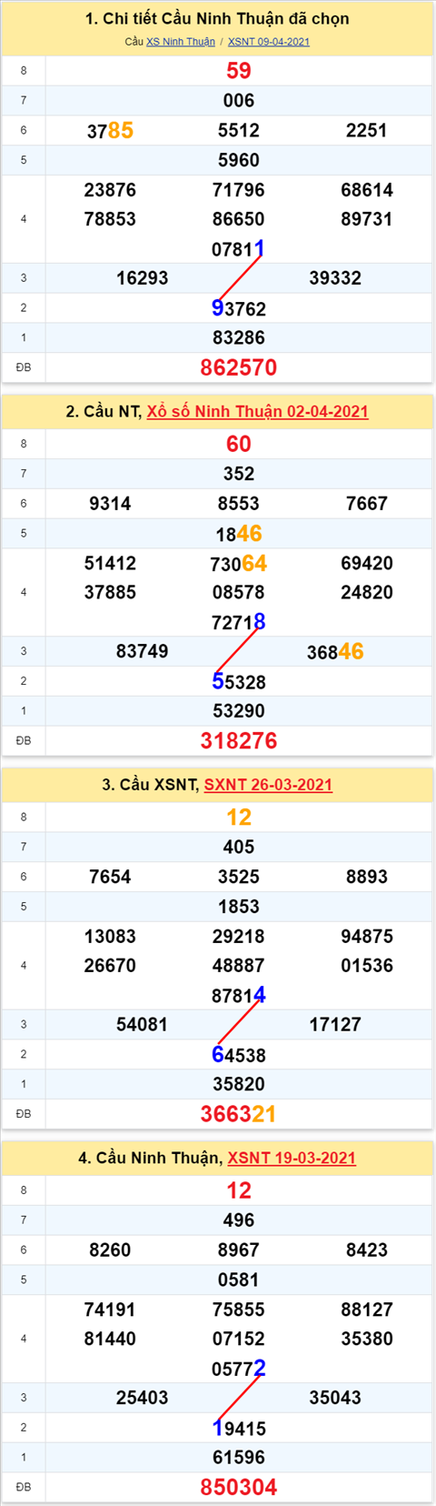Click prize 5 number 1846
The width and height of the screenshot is (436, 1506).
239,534
